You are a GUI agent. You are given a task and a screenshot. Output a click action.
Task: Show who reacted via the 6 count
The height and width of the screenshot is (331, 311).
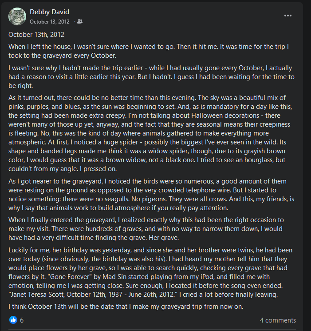click(x=22, y=320)
